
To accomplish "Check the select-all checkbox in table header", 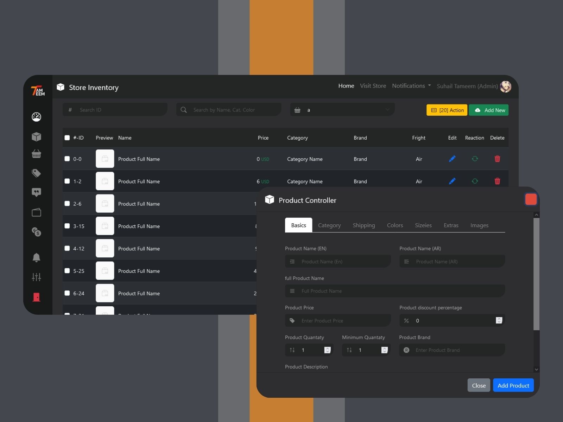I will click(67, 138).
